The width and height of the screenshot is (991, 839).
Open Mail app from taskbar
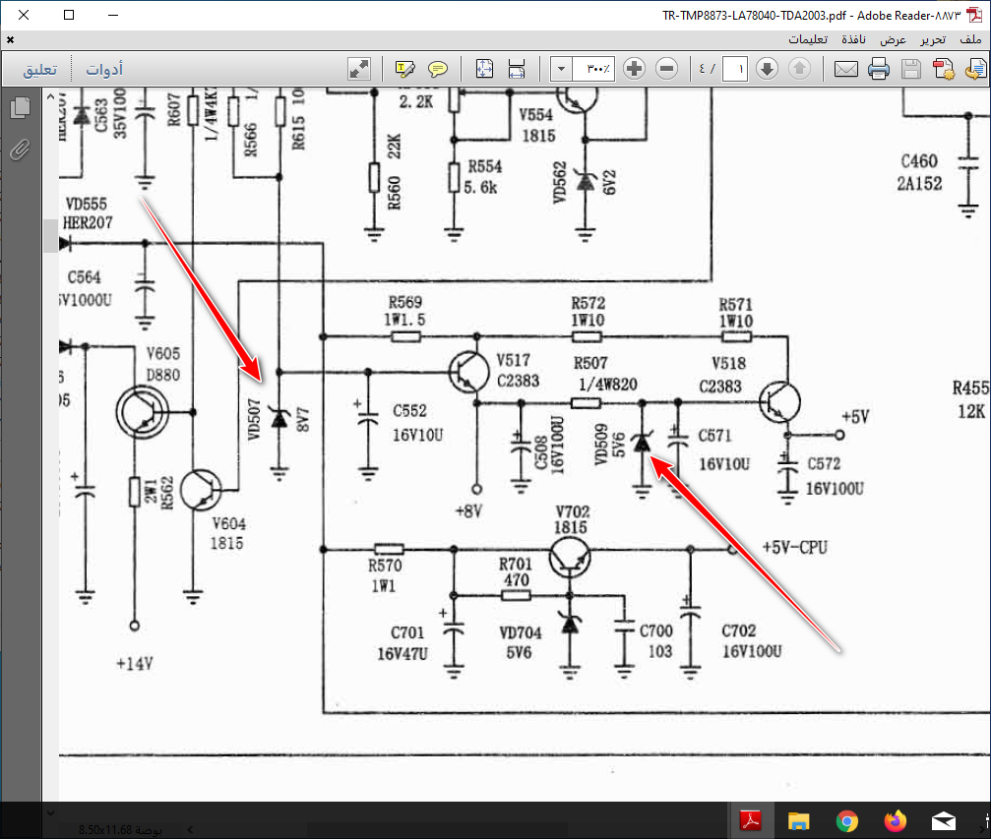click(x=943, y=820)
